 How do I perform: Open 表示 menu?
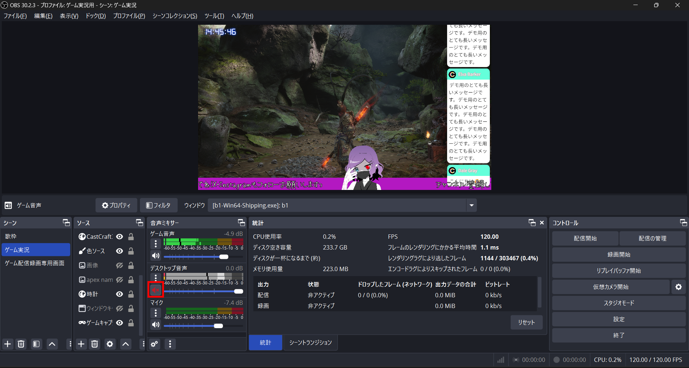click(69, 16)
